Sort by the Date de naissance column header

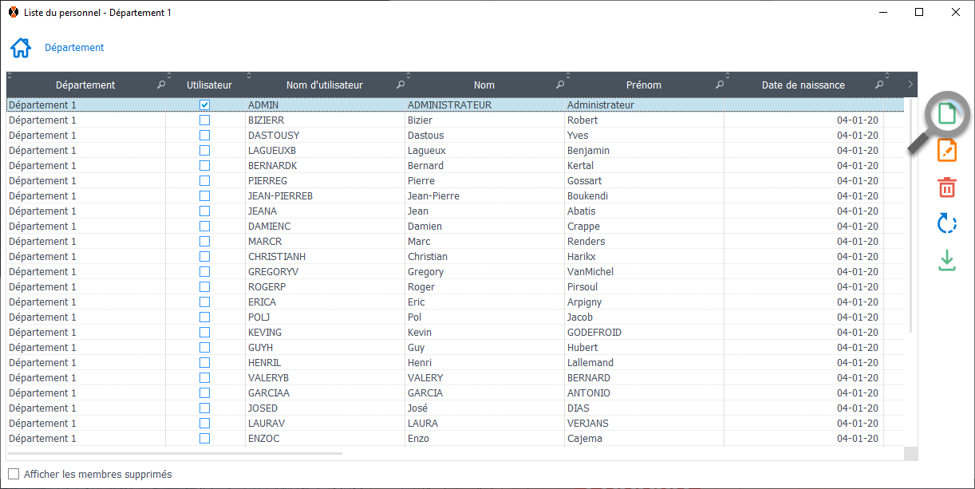(x=803, y=85)
